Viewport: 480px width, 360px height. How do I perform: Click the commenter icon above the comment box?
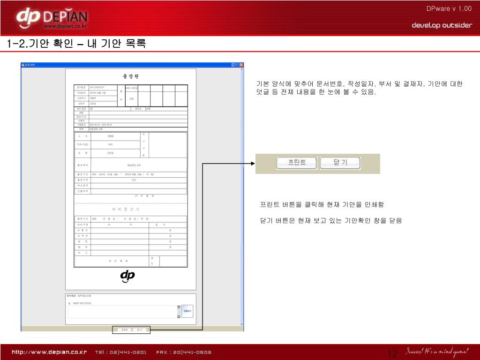point(70,303)
